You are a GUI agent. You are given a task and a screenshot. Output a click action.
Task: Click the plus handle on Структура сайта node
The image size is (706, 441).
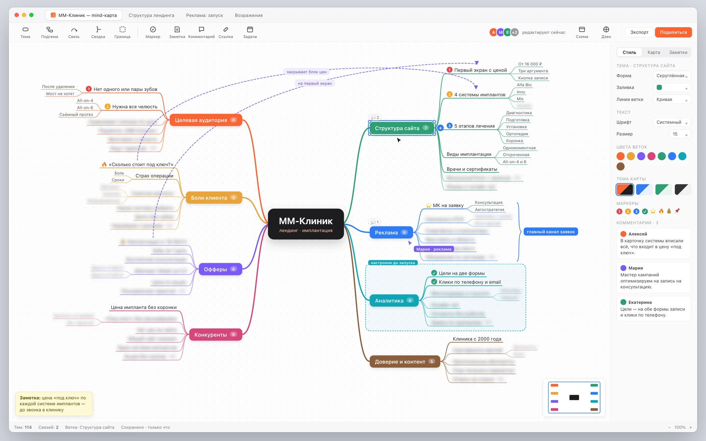(x=441, y=128)
